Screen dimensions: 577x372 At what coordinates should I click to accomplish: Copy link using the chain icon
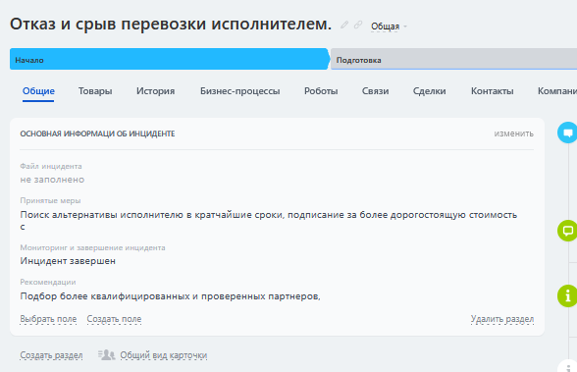tap(358, 25)
